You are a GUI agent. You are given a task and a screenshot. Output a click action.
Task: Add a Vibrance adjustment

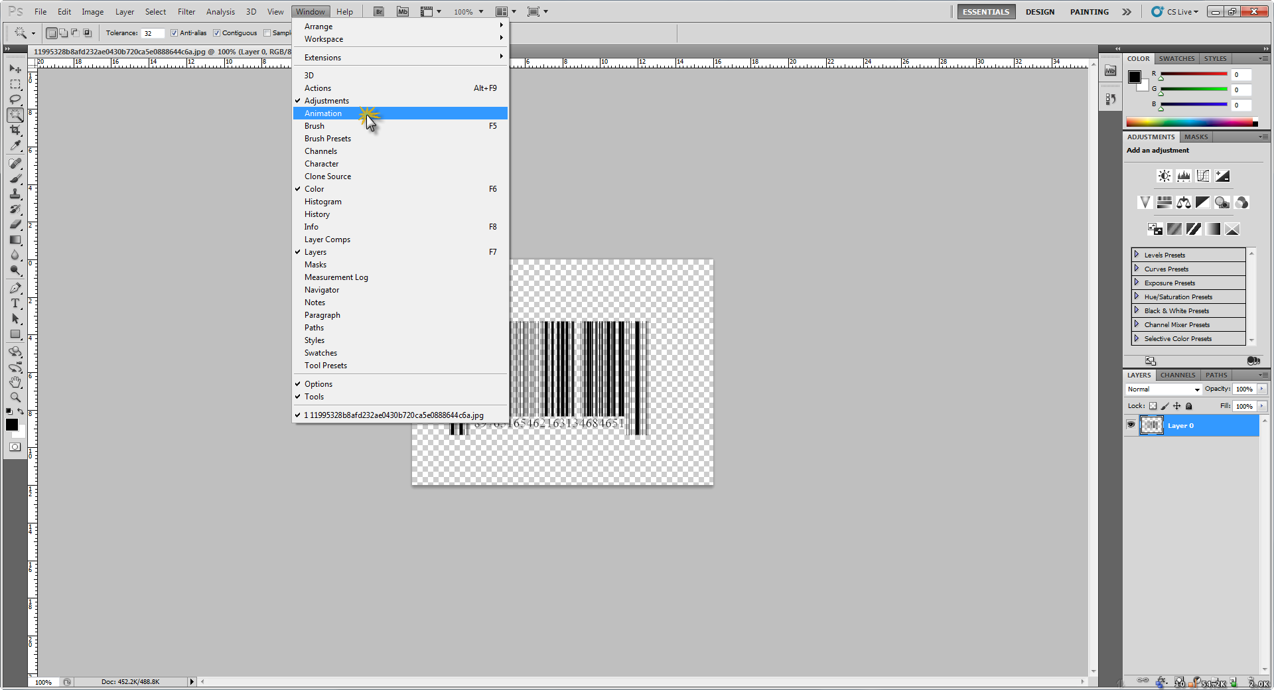(x=1145, y=202)
